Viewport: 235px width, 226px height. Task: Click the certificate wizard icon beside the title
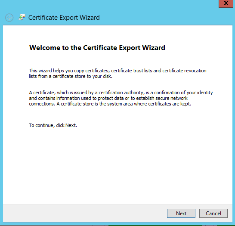22,17
